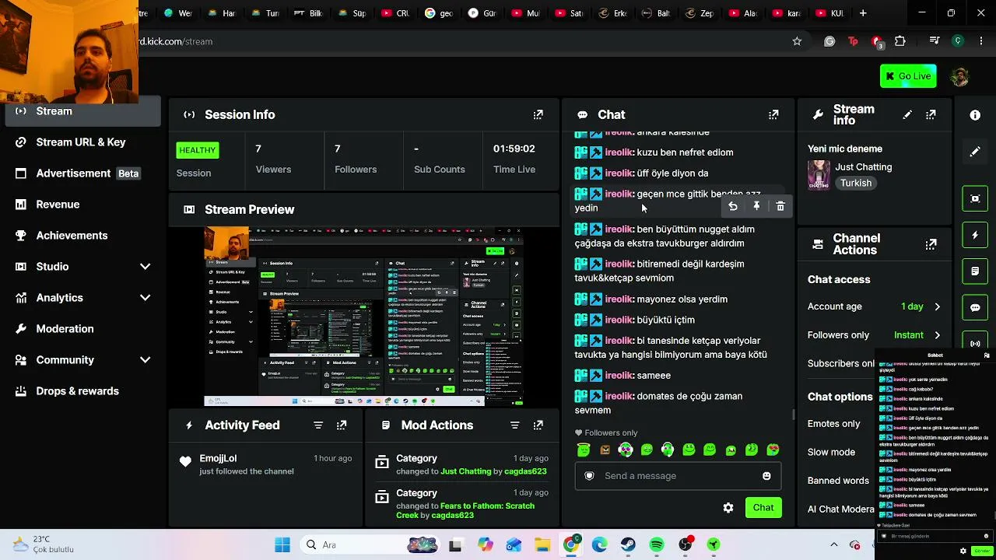Pop out the Activity Feed panel
The image size is (996, 560).
342,425
